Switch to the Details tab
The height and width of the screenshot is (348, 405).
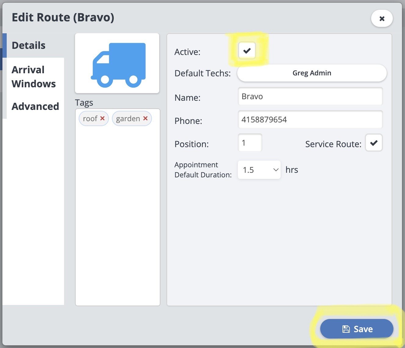(x=29, y=45)
